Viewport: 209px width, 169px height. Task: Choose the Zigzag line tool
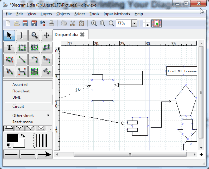pyautogui.click(x=46, y=59)
